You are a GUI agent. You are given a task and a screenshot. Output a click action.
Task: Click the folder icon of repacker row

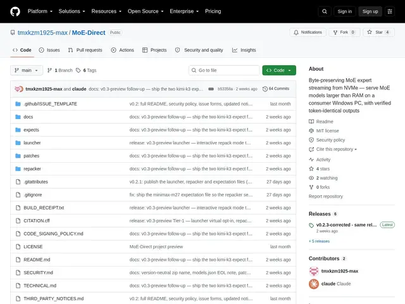click(18, 169)
